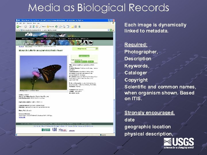Open the Edit menu in the browser
Screen dimensions: 207x155
pos(21,23)
